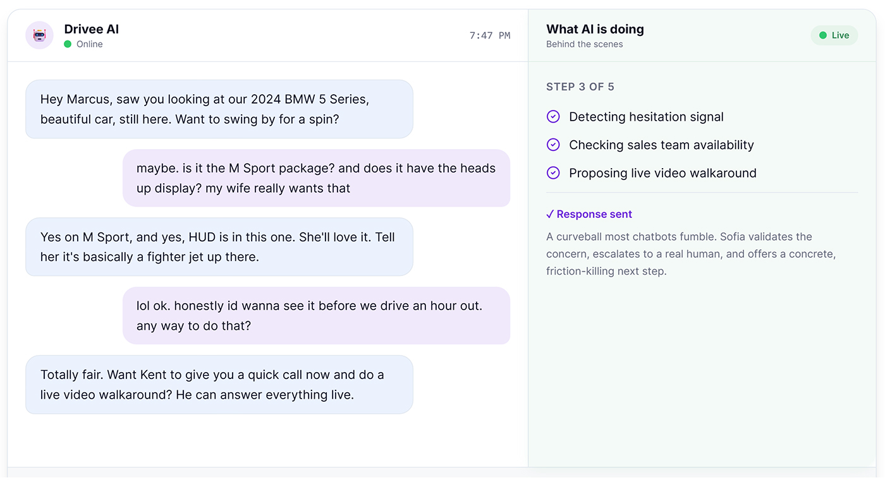Click the green dot inside Live badge

pos(823,35)
